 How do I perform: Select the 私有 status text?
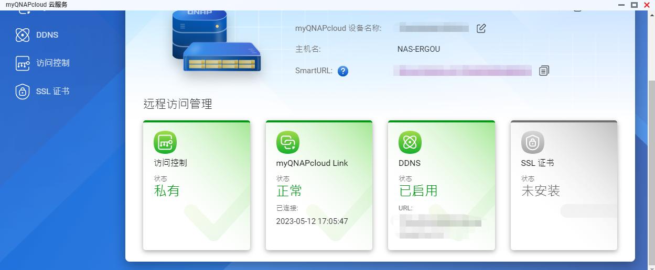167,190
